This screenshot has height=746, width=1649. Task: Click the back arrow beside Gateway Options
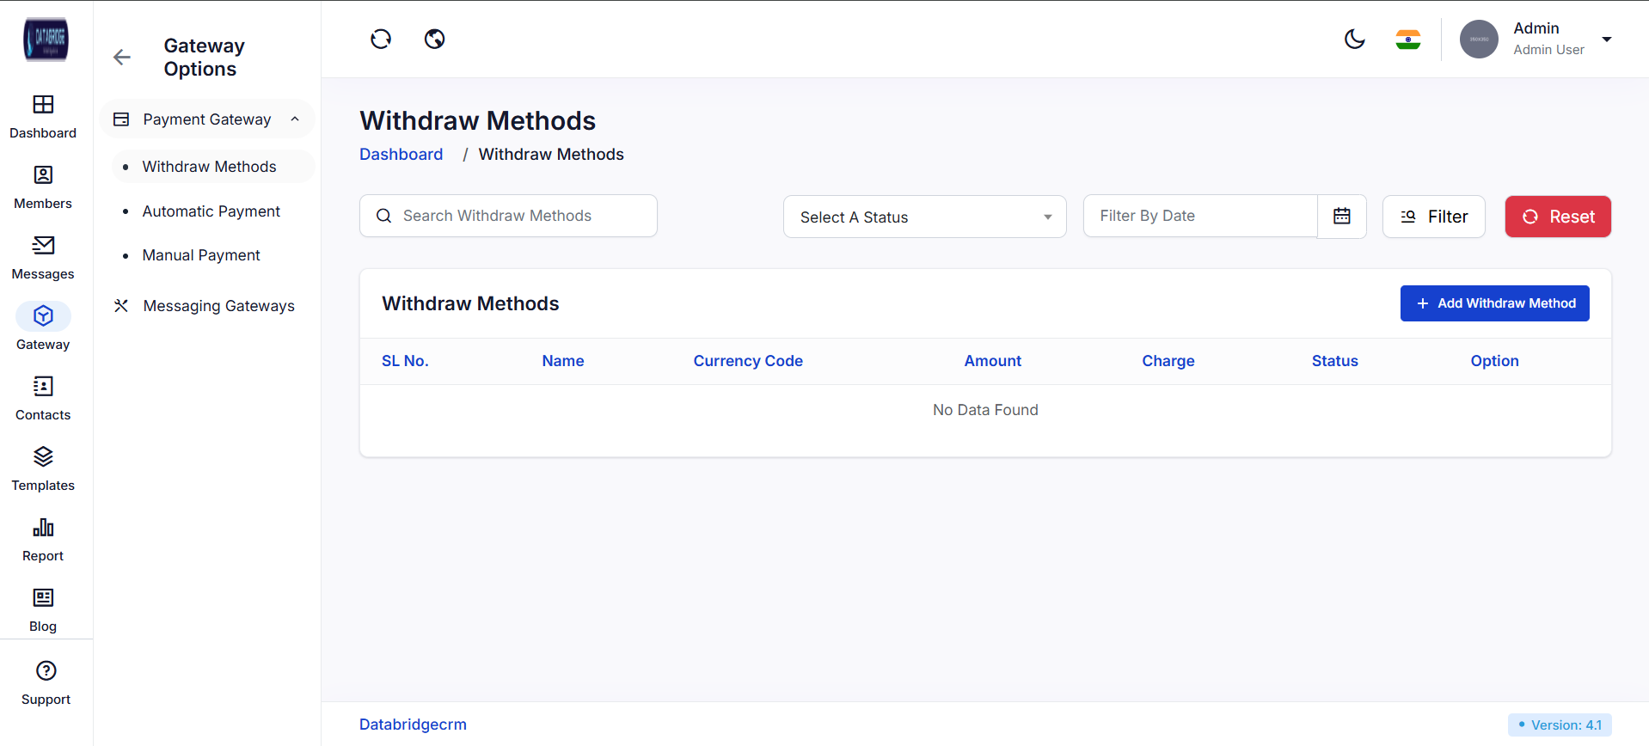pos(122,58)
